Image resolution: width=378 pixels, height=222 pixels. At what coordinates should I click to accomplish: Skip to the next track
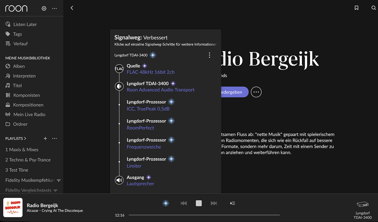[214, 203]
